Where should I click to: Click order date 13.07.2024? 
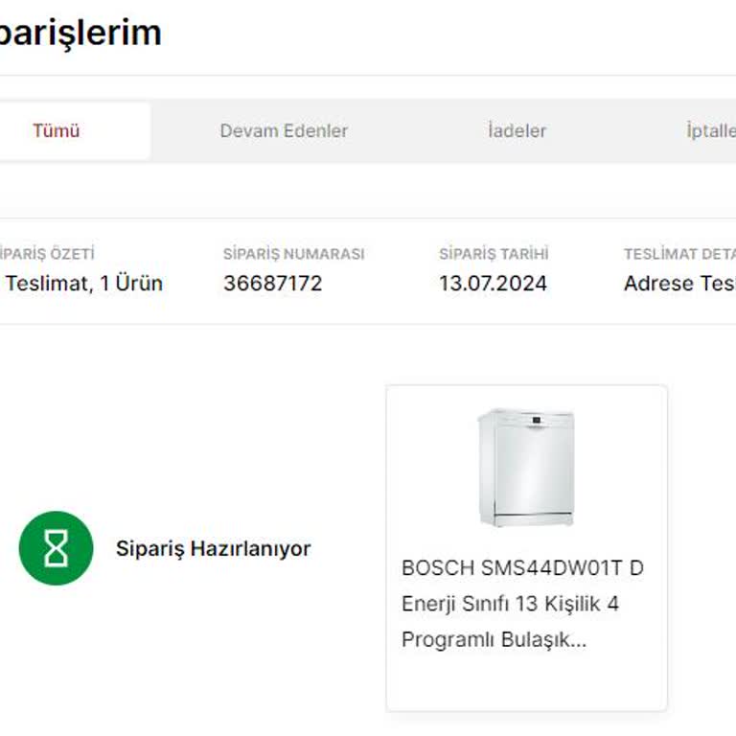click(493, 284)
